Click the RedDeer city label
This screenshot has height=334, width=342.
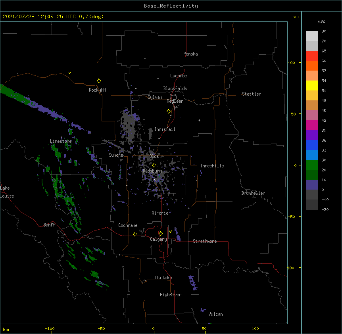pyautogui.click(x=175, y=101)
